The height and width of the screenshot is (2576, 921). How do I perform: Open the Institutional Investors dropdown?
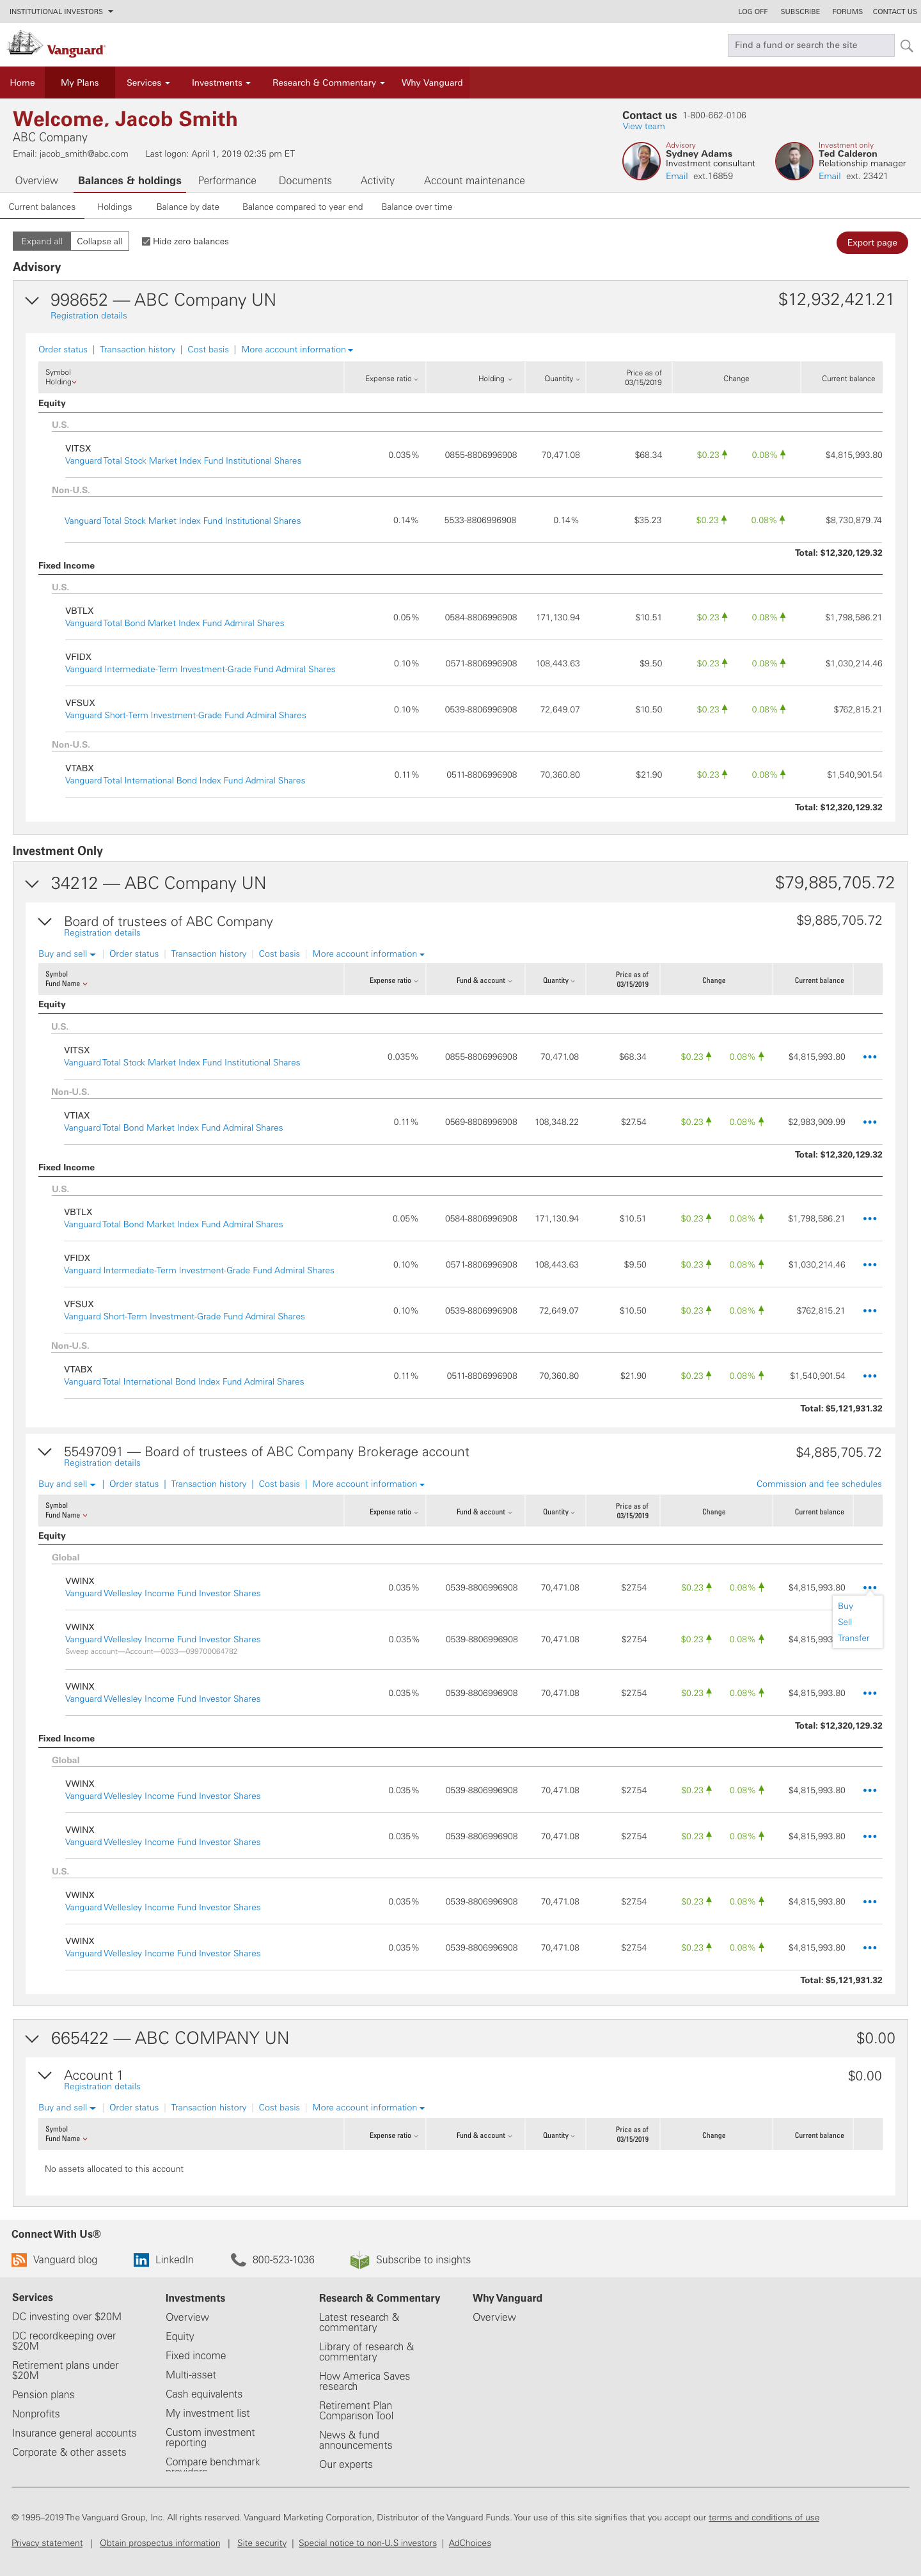61,11
